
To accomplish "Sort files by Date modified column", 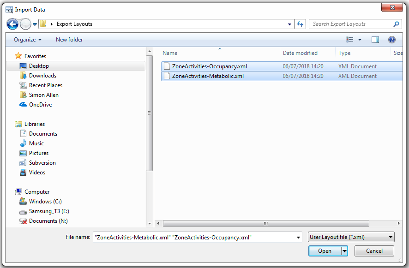I will coord(300,53).
